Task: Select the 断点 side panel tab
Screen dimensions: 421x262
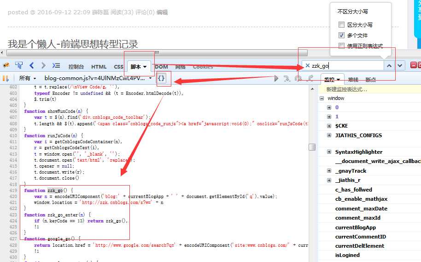Action: pos(370,80)
